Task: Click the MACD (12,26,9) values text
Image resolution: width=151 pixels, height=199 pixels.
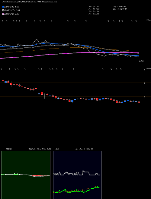Action: tap(39, 149)
